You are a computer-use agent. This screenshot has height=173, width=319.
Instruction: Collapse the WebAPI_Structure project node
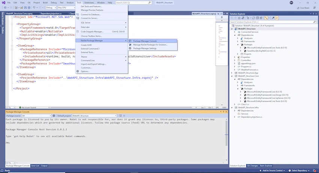[x=232, y=29]
